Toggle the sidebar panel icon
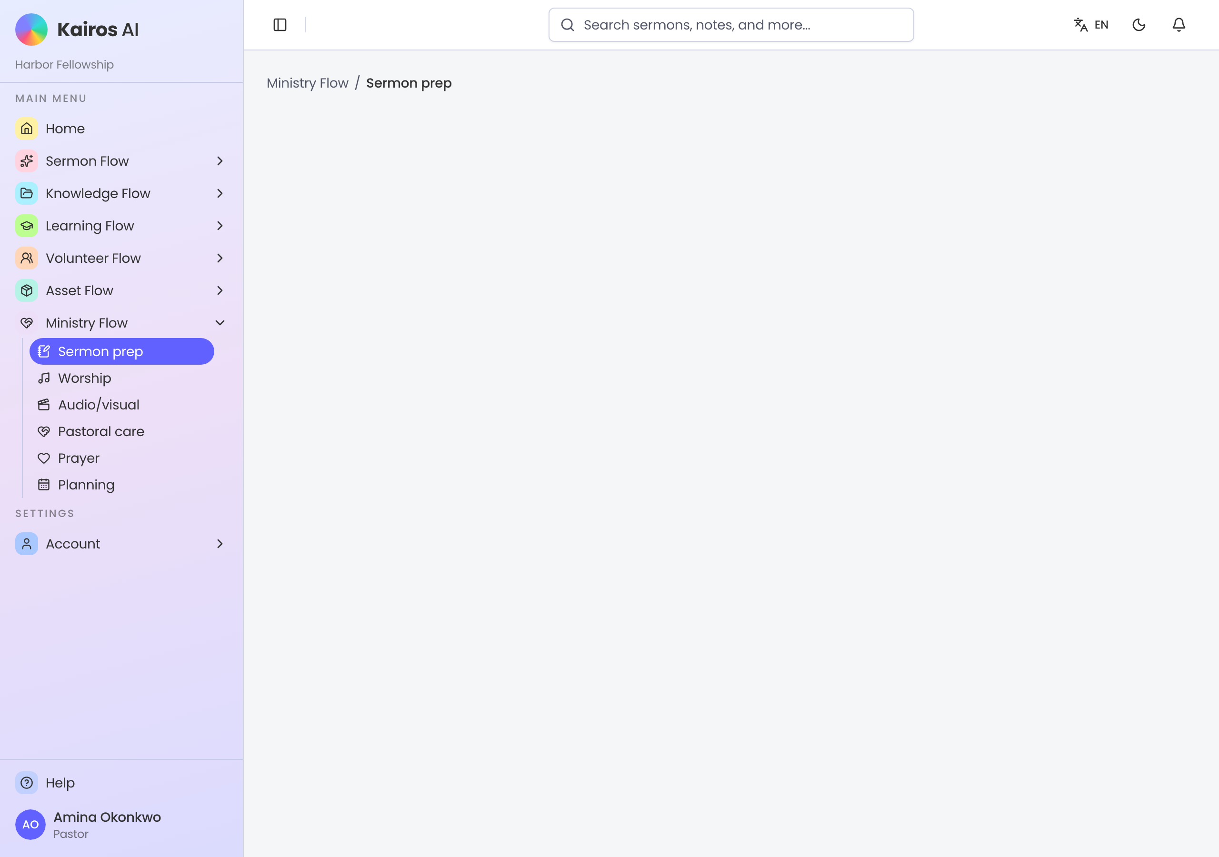The width and height of the screenshot is (1219, 857). tap(280, 25)
